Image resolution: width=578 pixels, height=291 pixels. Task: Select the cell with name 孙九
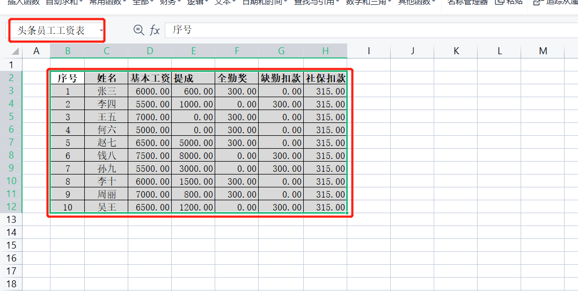(x=107, y=168)
